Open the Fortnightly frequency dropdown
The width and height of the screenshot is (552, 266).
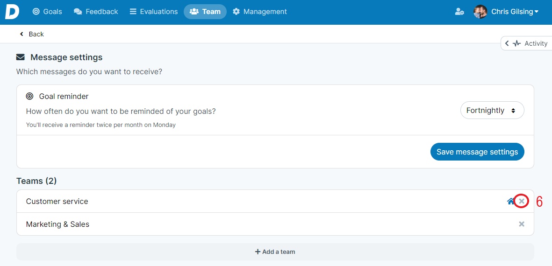pyautogui.click(x=492, y=110)
